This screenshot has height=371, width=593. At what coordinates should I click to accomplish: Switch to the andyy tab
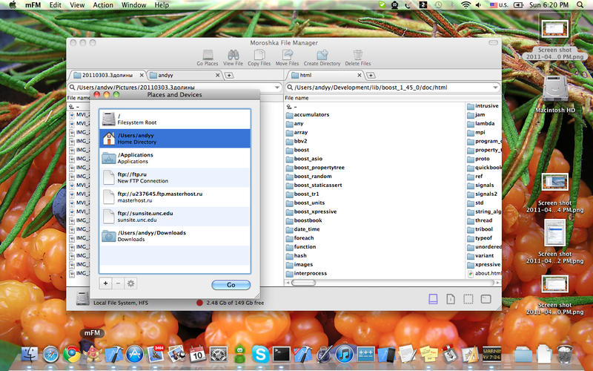[x=184, y=76]
